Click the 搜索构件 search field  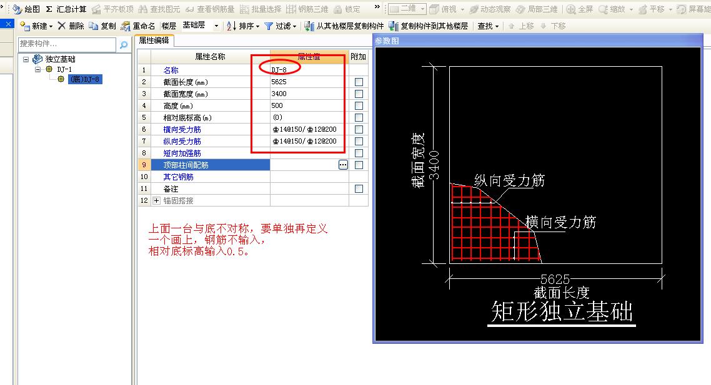click(x=67, y=44)
